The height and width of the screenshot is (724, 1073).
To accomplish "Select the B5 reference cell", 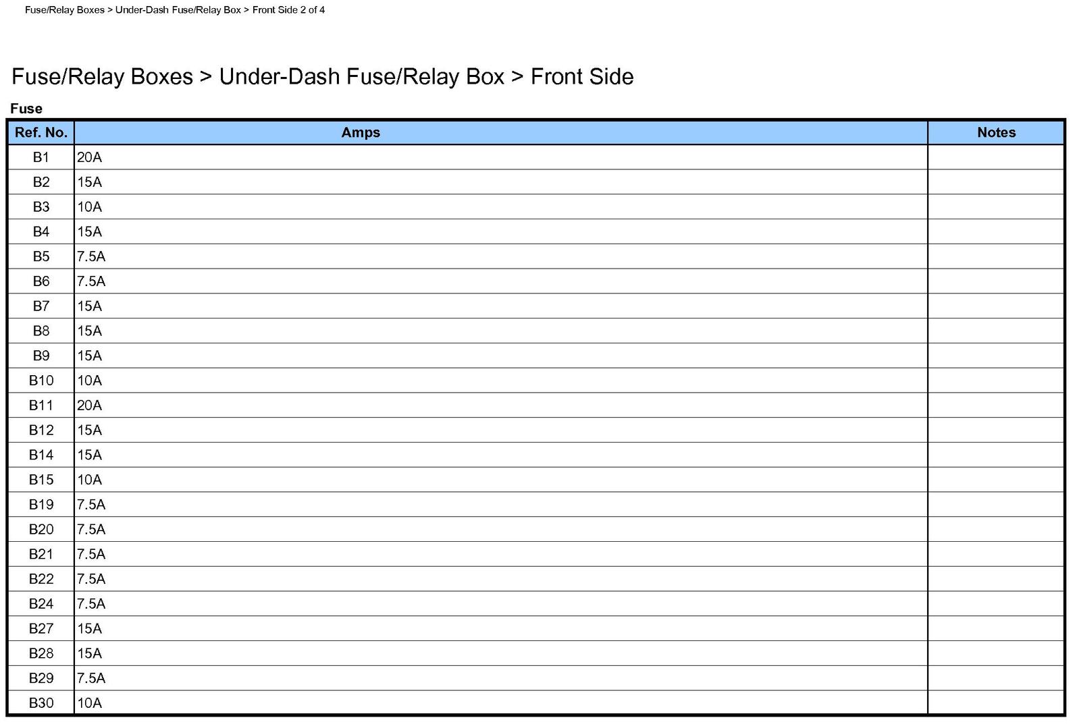I will 41,256.
